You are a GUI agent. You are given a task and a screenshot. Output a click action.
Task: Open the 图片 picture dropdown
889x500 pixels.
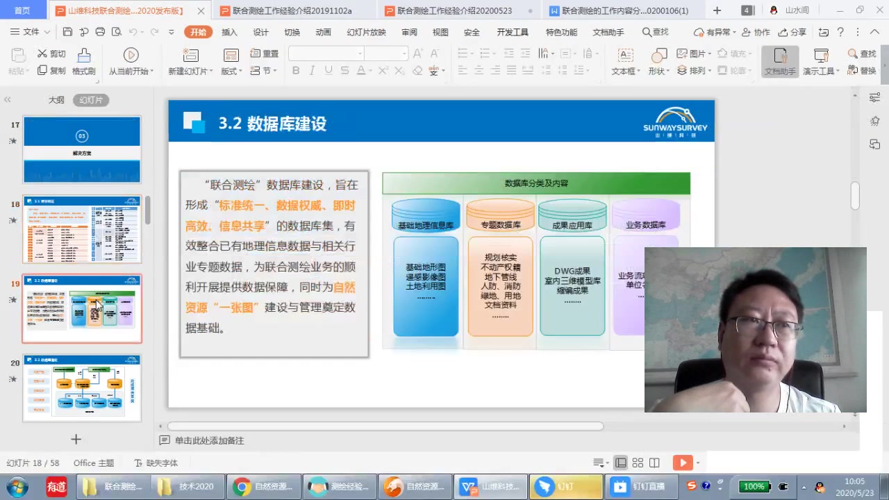693,53
